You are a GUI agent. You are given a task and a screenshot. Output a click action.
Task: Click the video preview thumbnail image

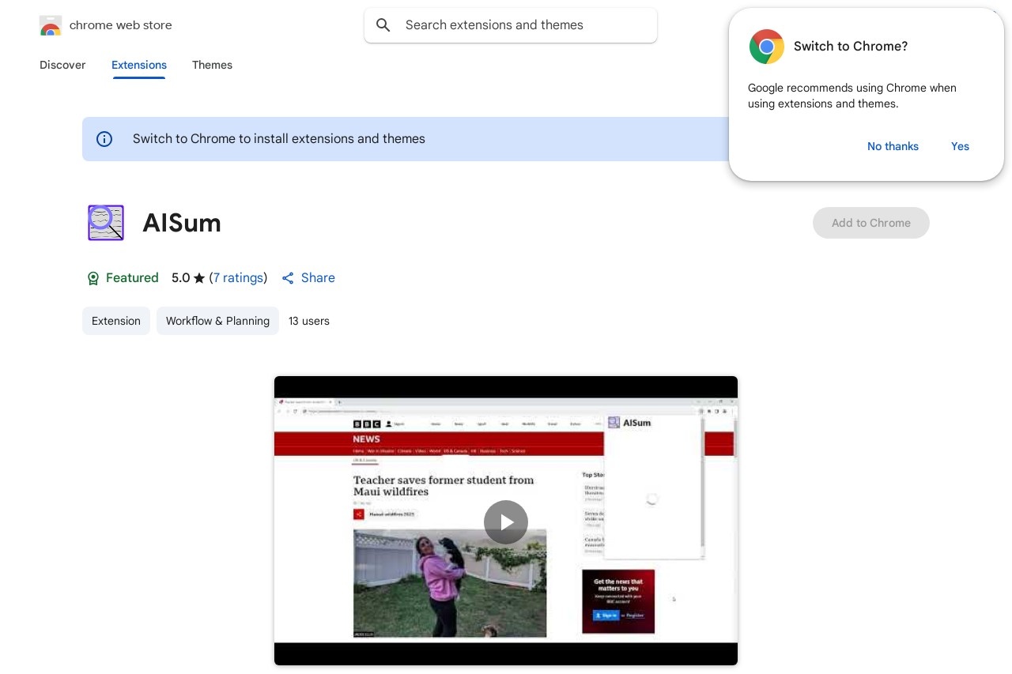pyautogui.click(x=506, y=521)
